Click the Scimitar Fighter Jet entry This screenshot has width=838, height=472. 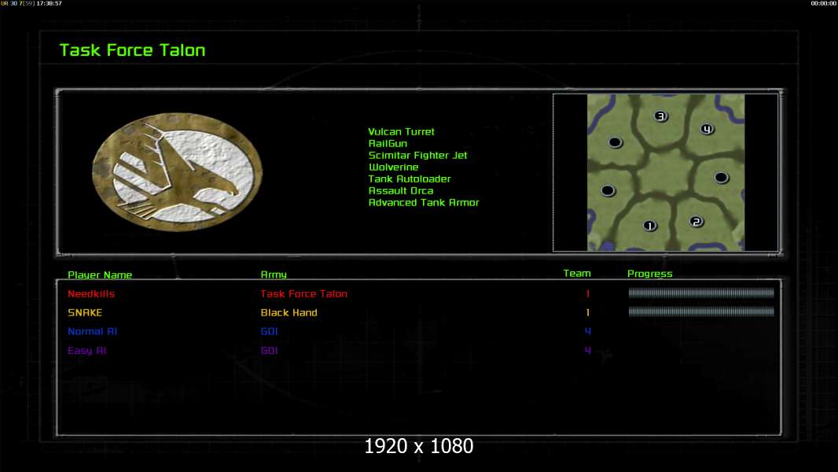[x=417, y=156]
